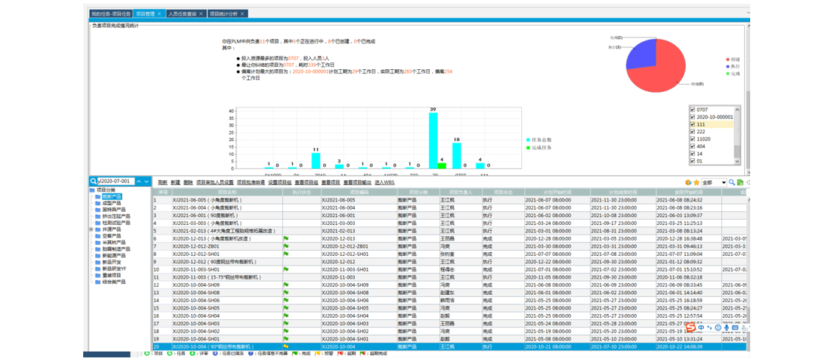Expand the 井源产品 tree node
Screen dimensions: 826x364
click(x=91, y=229)
